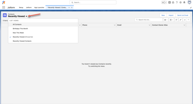The width and height of the screenshot is (193, 104).
Task: Toggle the Recently Viewed list dropdown
Action: coord(26,16)
